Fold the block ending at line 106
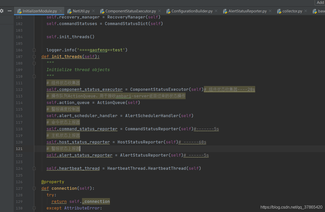The image size is (325, 212). coord(34,50)
